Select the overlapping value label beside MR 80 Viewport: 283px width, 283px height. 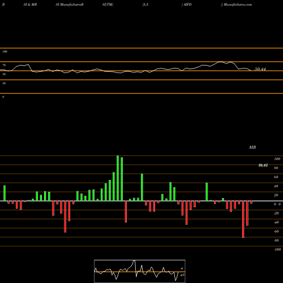click(263, 165)
